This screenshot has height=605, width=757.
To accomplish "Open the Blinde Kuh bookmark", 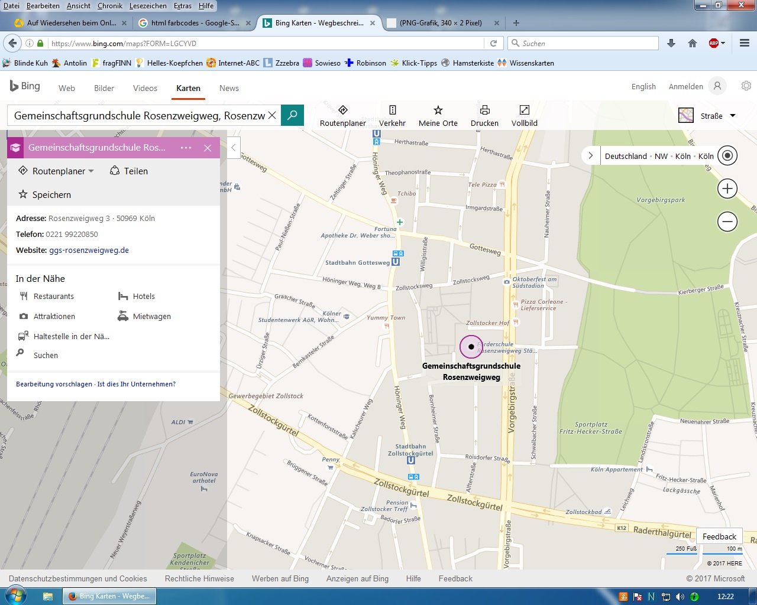I will tap(25, 63).
